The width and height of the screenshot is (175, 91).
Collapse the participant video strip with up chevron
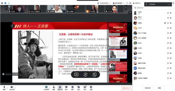130,13
